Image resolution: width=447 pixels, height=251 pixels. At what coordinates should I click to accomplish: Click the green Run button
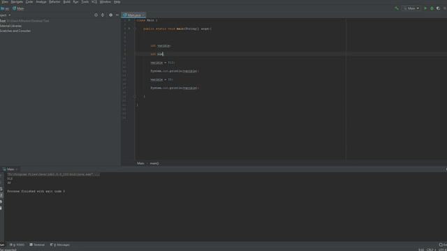coord(425,8)
